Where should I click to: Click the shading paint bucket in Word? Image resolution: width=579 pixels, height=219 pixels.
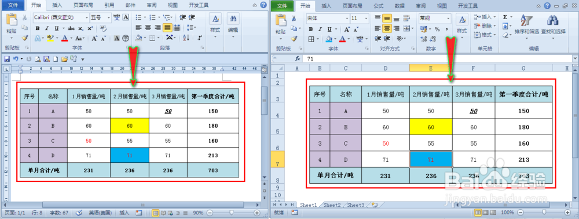click(x=139, y=38)
